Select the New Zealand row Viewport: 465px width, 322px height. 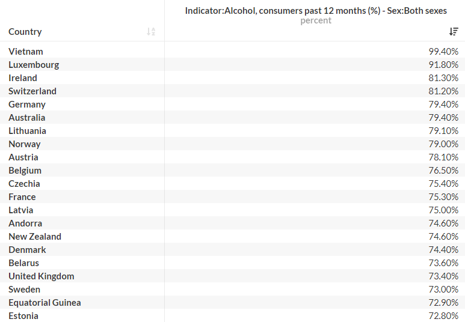pyautogui.click(x=232, y=236)
